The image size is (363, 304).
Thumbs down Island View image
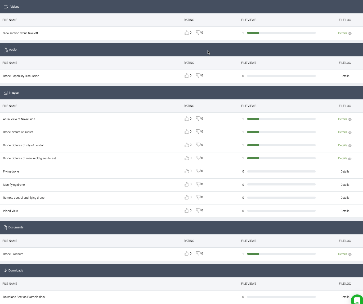(x=198, y=211)
